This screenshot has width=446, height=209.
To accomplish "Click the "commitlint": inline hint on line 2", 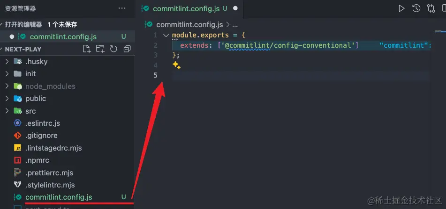I will (x=406, y=45).
